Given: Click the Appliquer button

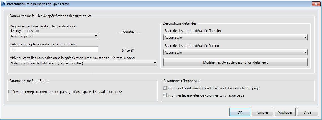Looking at the screenshot, I should [x=285, y=112].
